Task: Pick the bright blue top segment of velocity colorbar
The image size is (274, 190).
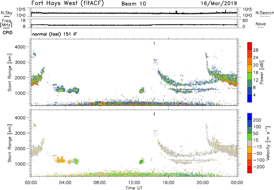Action: 250,117
